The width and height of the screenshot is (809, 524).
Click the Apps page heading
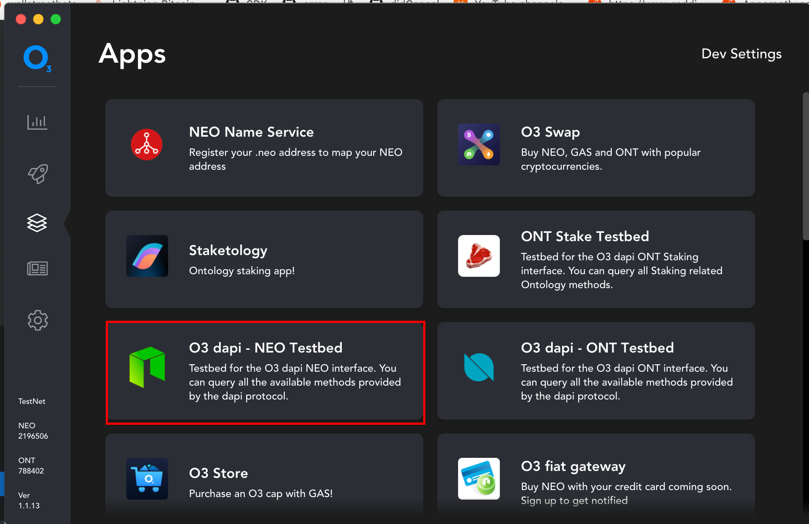[132, 55]
